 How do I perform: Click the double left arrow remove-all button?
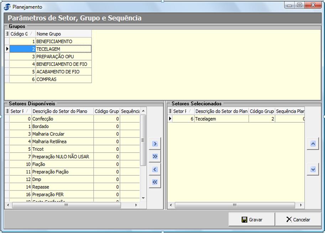click(154, 182)
